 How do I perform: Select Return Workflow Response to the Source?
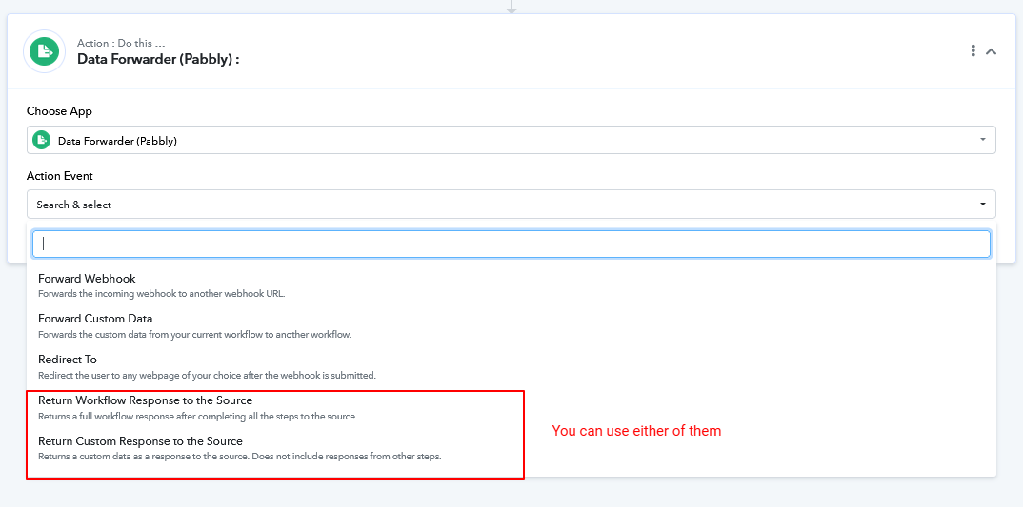pyautogui.click(x=511, y=407)
